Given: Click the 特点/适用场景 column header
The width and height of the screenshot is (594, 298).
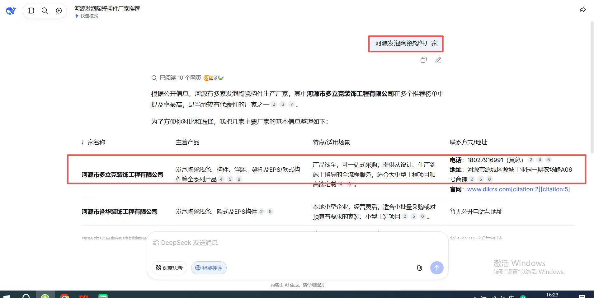Looking at the screenshot, I should click(331, 142).
